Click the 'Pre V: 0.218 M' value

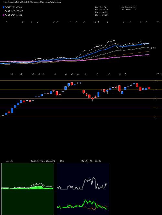pyautogui.click(x=129, y=10)
